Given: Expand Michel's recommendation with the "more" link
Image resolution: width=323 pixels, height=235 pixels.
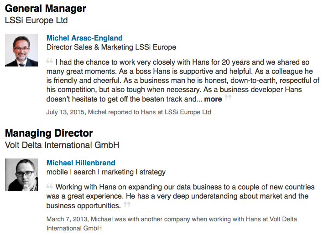Looking at the screenshot, I should (213, 99).
